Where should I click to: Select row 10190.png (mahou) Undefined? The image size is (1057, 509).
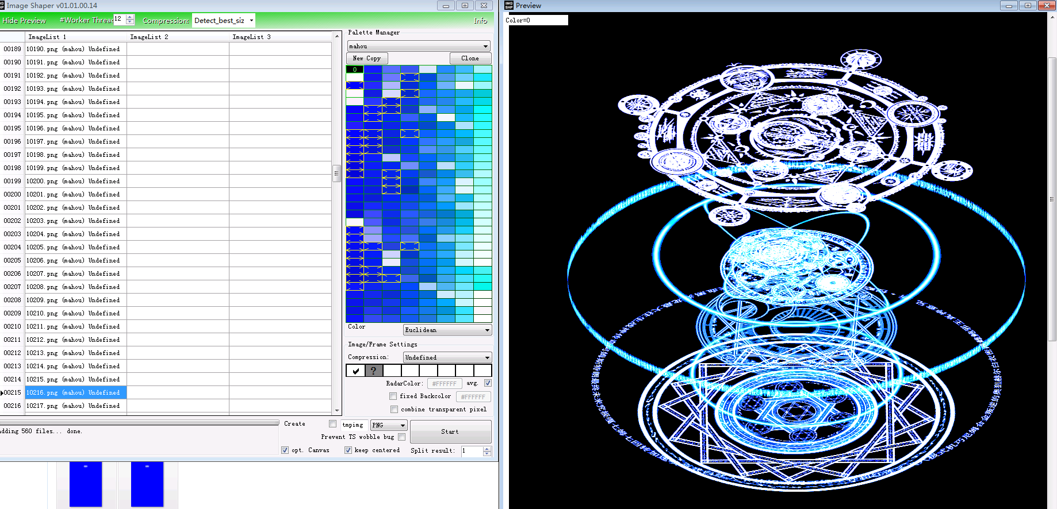point(76,49)
